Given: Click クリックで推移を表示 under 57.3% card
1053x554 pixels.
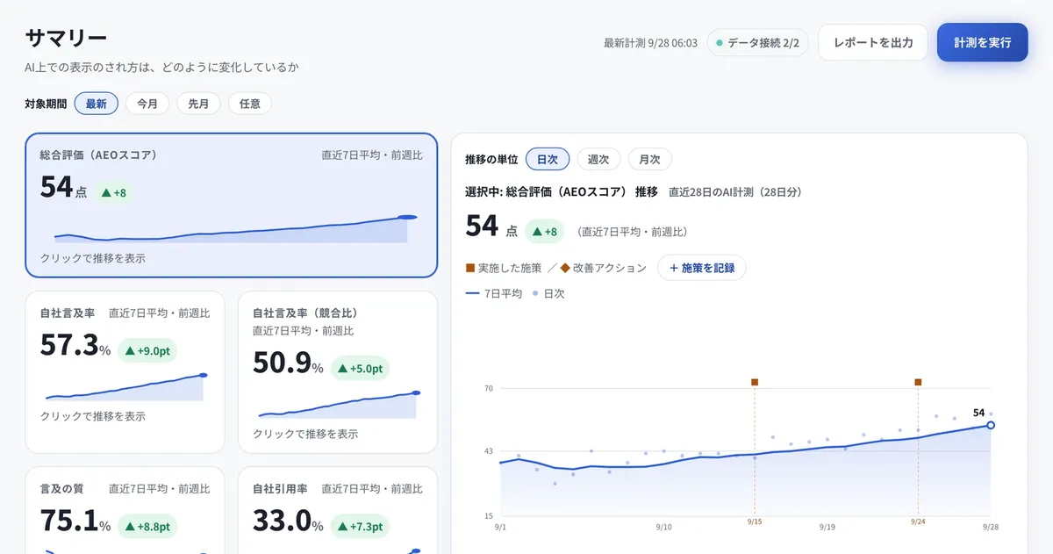Looking at the screenshot, I should click(x=93, y=416).
